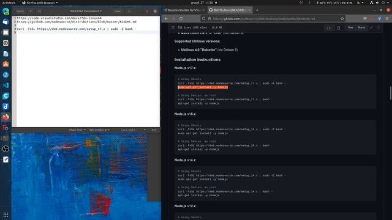392x220 pixels.
Task: Expand the Open recent dropdown arrow in gedit
Action: (x=31, y=11)
